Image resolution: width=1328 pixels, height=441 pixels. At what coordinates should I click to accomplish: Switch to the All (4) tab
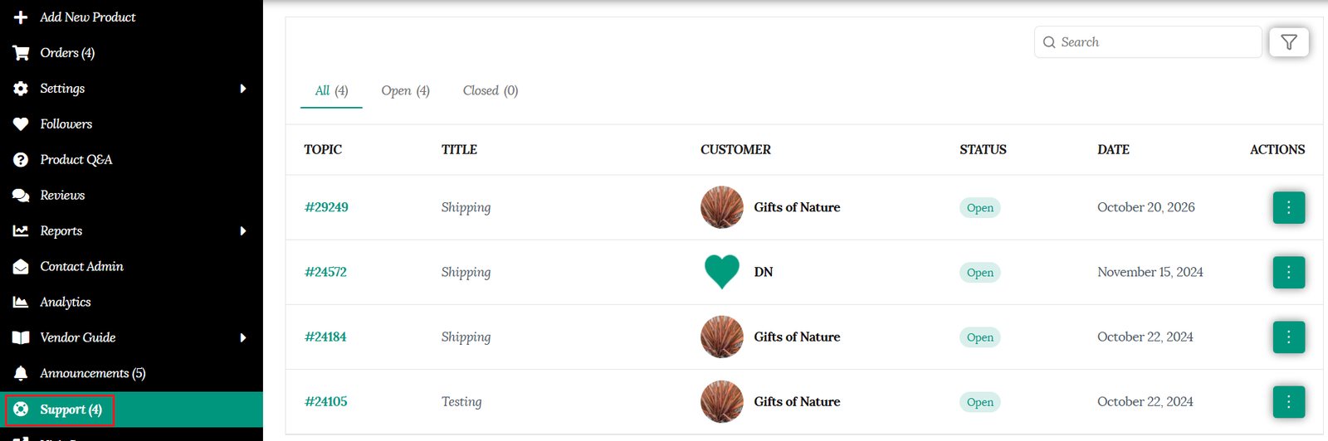[x=331, y=90]
